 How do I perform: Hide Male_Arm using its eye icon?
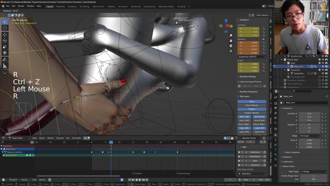[x=323, y=66]
